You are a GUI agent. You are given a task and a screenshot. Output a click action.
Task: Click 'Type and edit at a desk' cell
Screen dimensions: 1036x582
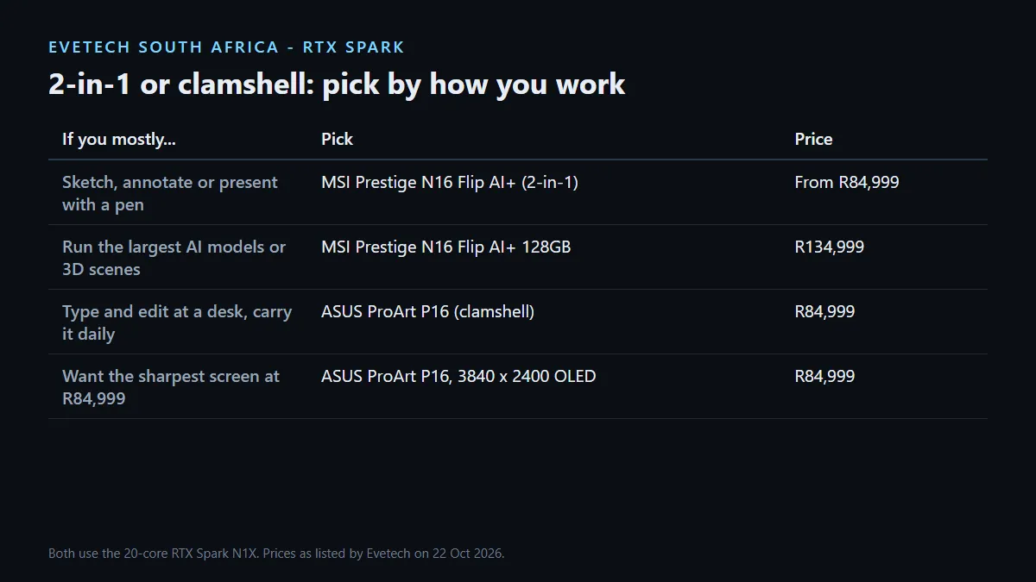(177, 322)
